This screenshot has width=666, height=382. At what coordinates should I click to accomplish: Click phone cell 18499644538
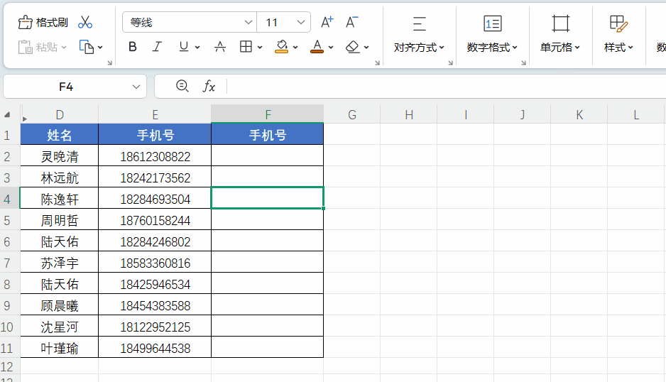point(155,348)
